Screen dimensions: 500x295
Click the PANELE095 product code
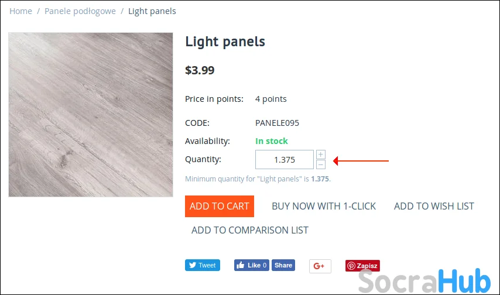[277, 123]
